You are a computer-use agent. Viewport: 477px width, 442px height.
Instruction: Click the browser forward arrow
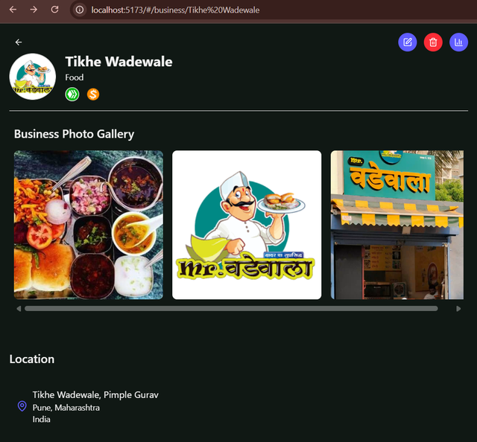click(34, 10)
